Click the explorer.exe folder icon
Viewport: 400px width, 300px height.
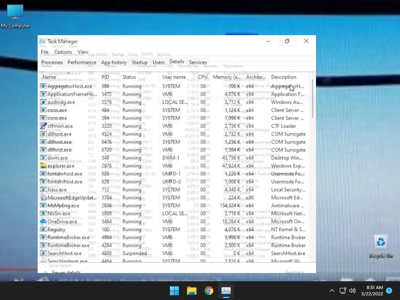(x=43, y=166)
